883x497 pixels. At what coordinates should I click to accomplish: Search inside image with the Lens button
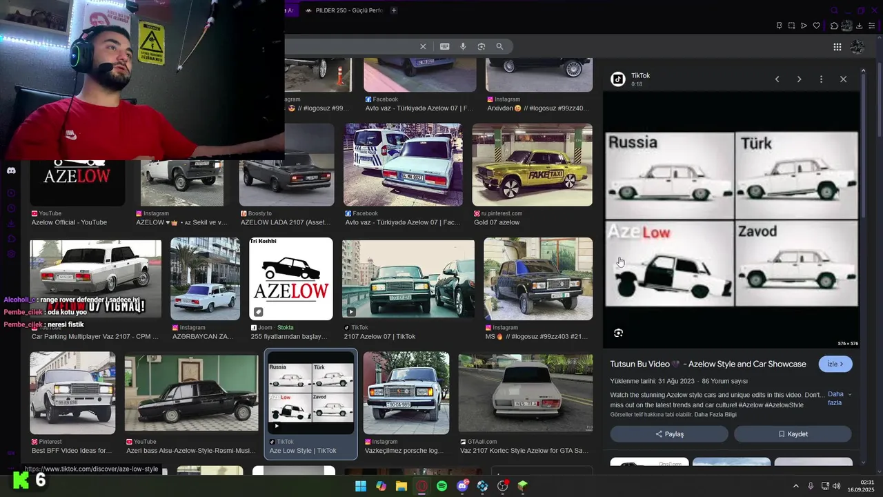[618, 333]
